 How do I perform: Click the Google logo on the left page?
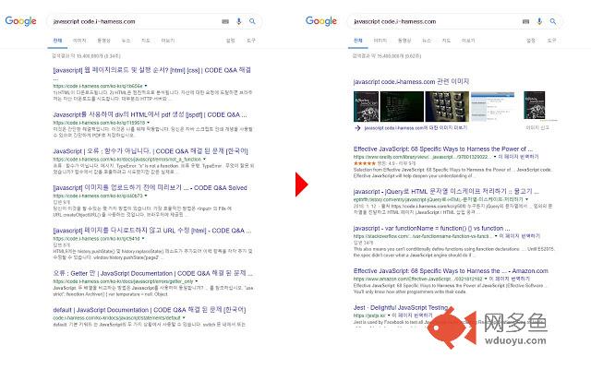click(20, 21)
